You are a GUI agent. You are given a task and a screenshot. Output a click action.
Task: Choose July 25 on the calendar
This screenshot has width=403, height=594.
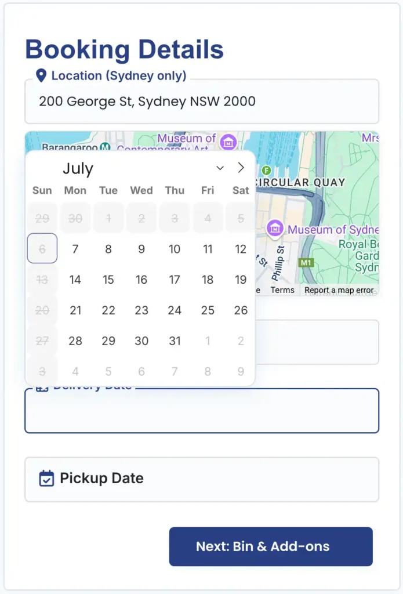[208, 310]
